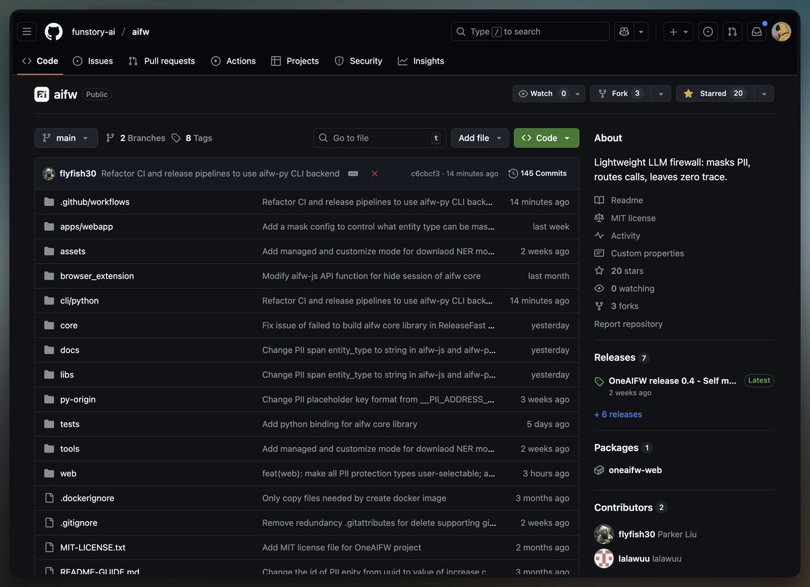810x587 pixels.
Task: Open the Fork options dropdown arrow
Action: tap(661, 94)
